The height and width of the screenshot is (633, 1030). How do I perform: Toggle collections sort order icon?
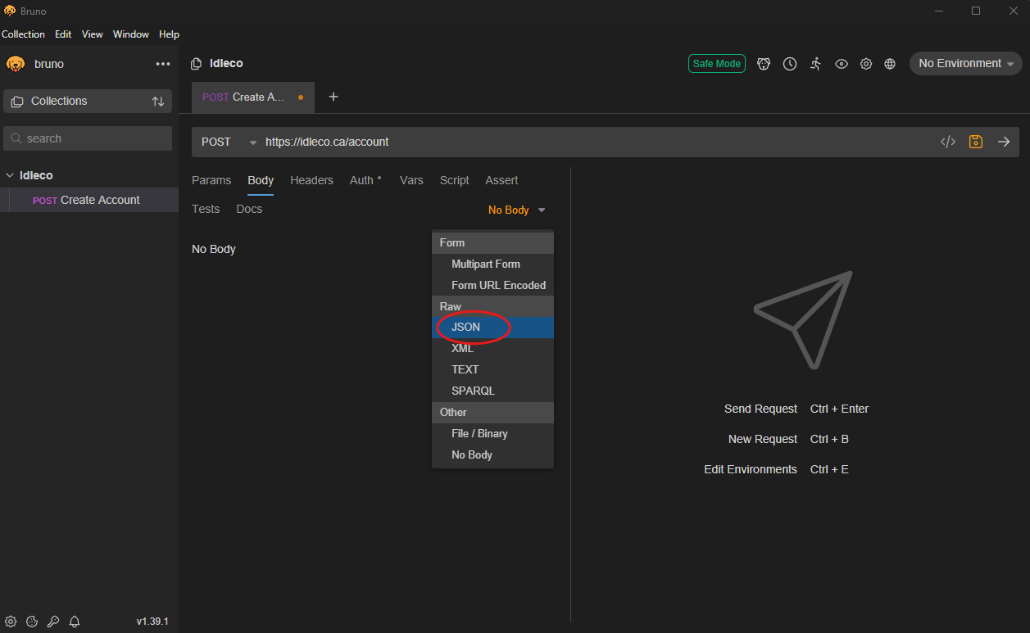tap(158, 102)
